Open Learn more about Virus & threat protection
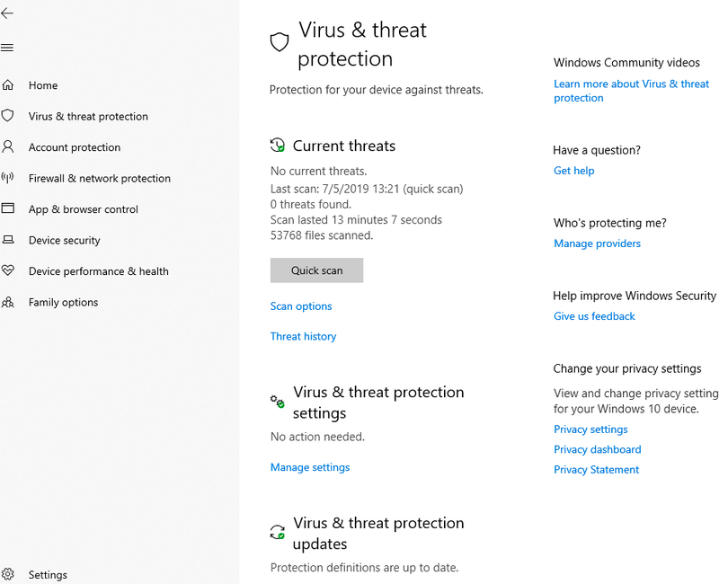The height and width of the screenshot is (584, 719). (x=631, y=91)
